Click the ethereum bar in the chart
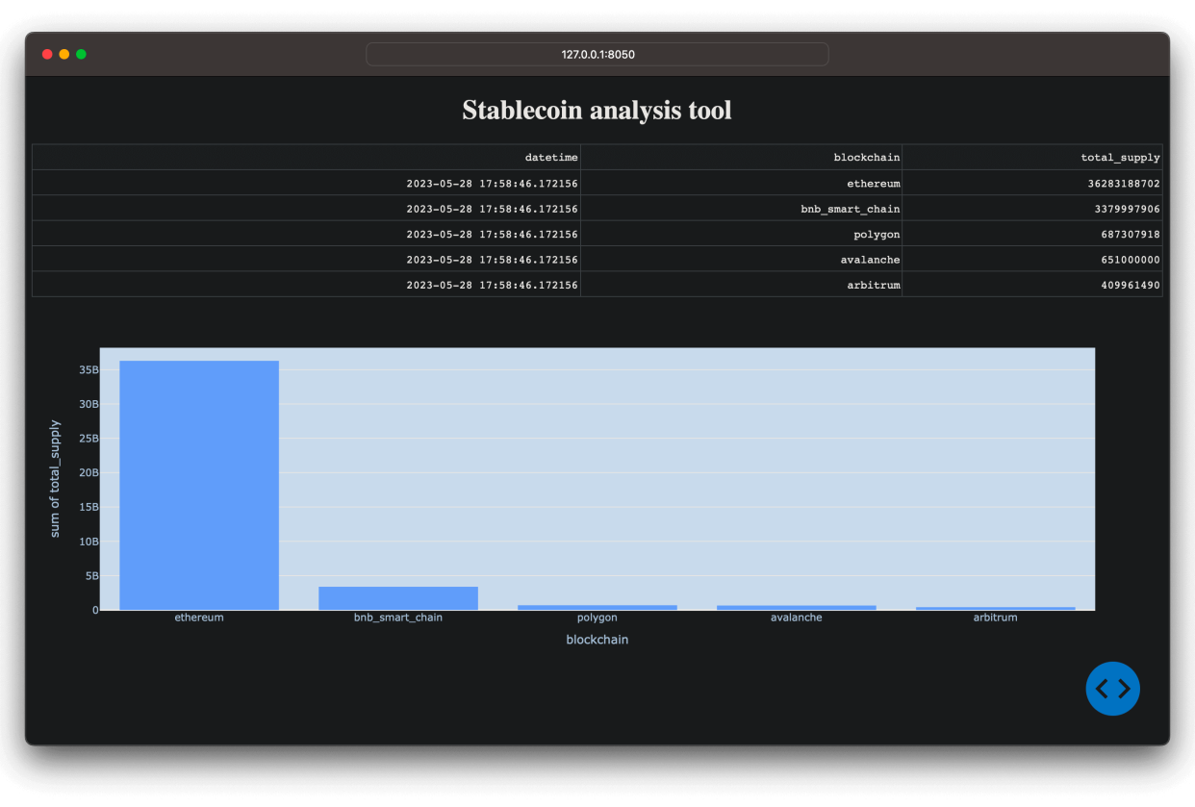The image size is (1195, 807). click(x=199, y=485)
